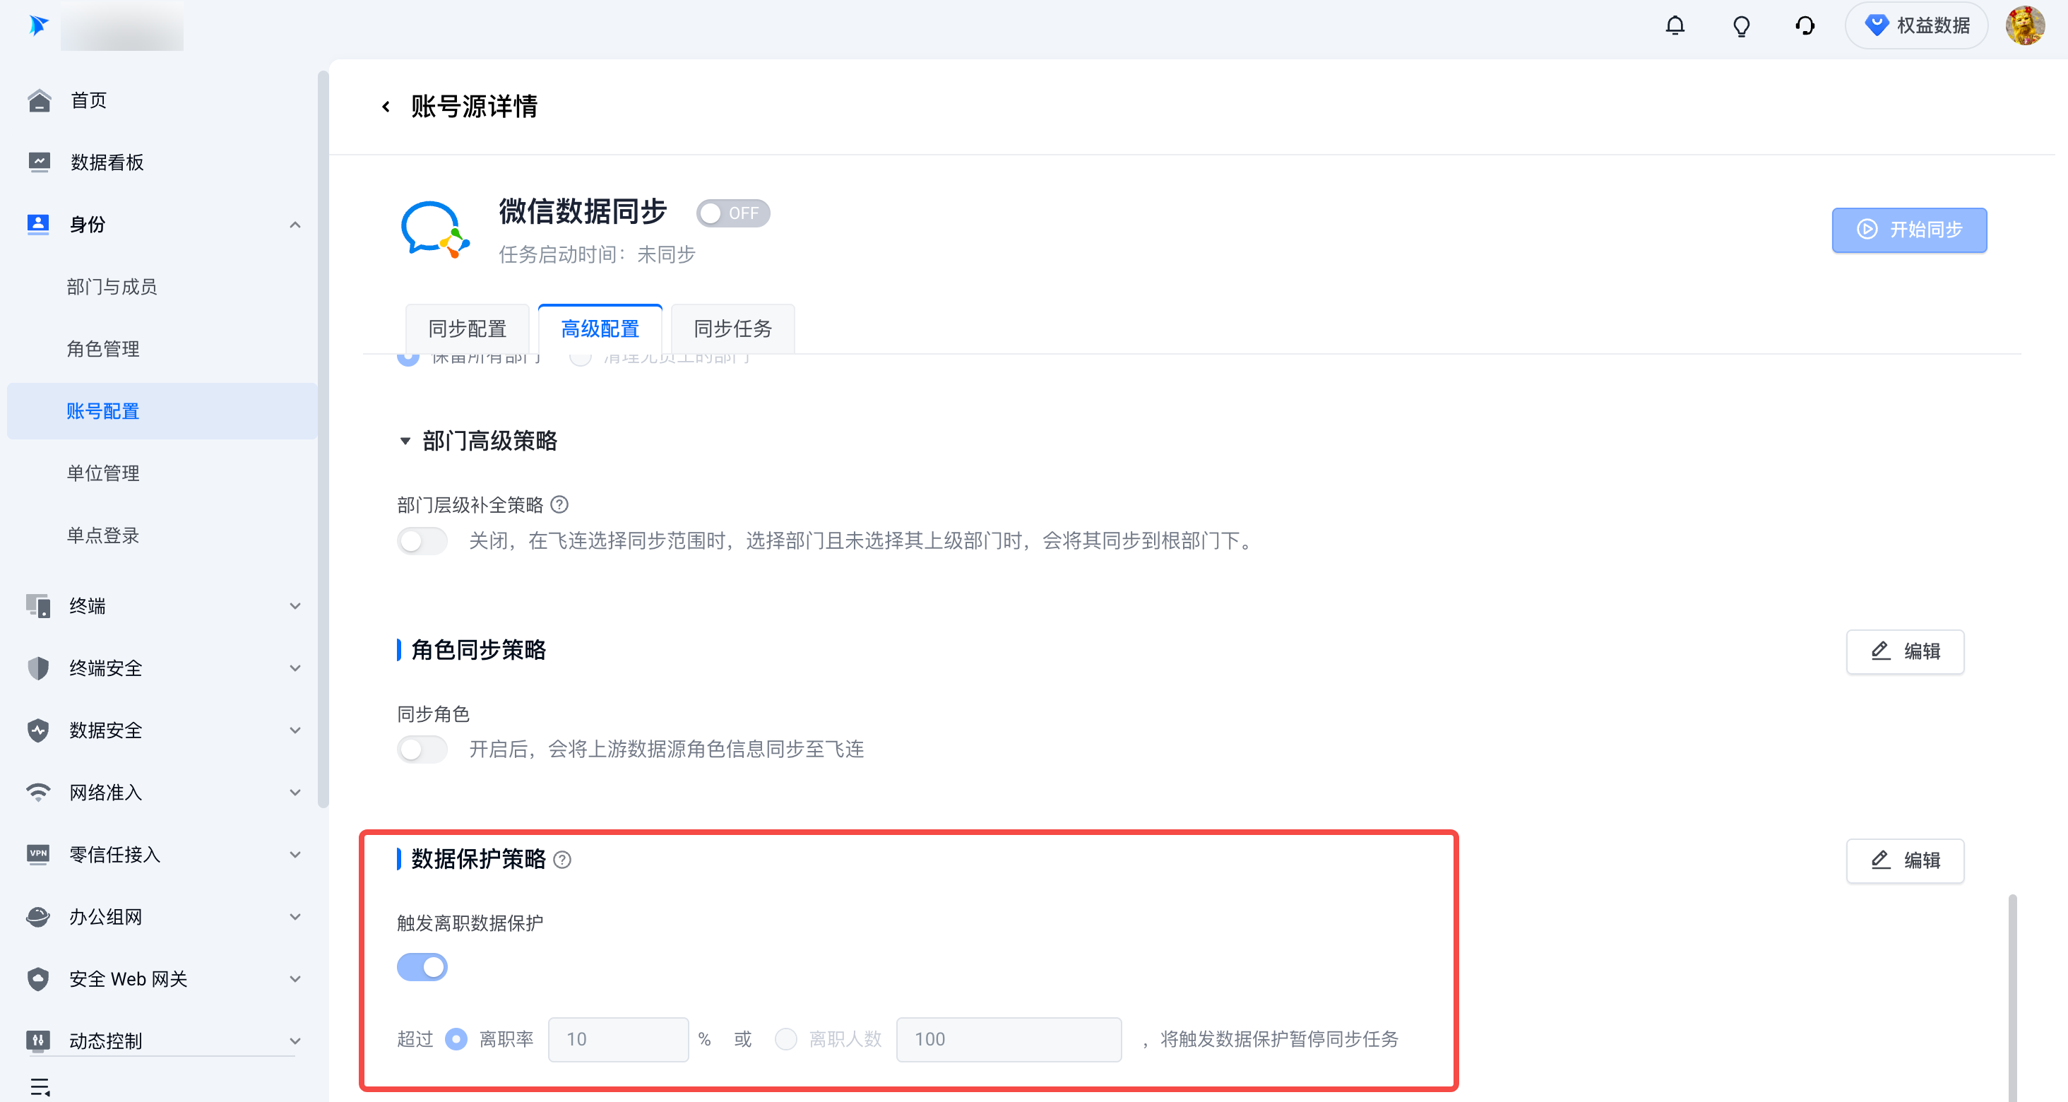Click the back arrow beside 账号源详情

click(386, 107)
